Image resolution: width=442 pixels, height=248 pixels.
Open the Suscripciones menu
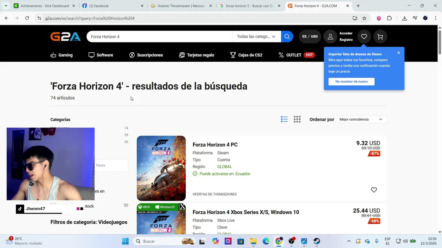146,55
